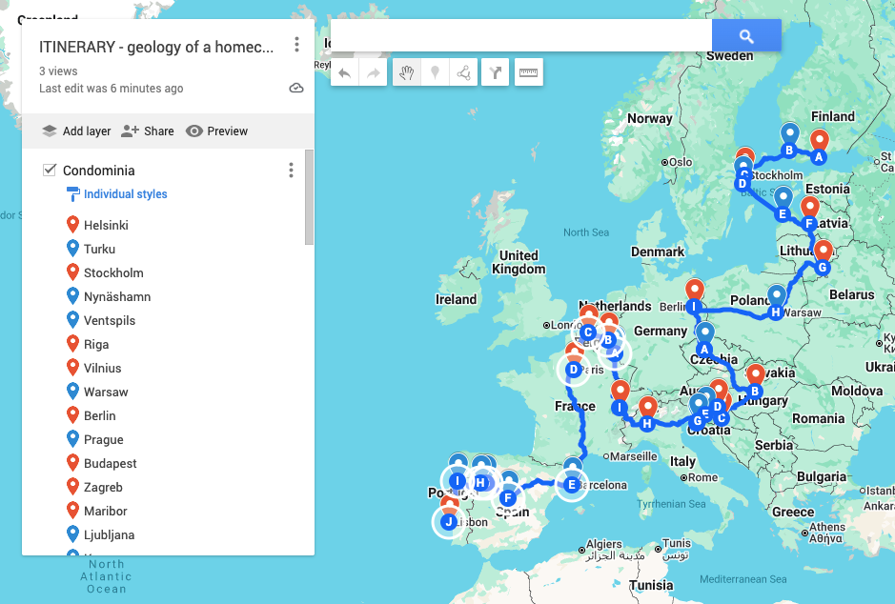This screenshot has height=604, width=895.
Task: Pick the Measure distances ruler tool
Action: click(x=529, y=72)
